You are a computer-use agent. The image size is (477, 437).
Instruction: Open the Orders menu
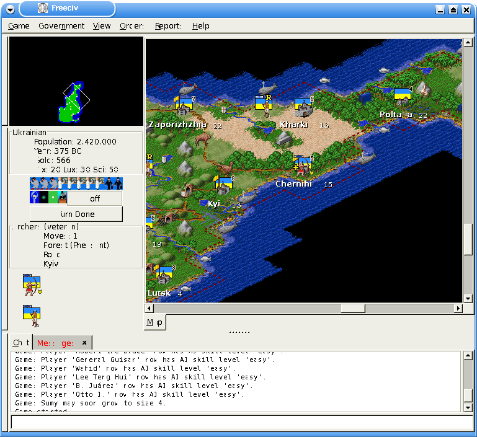pyautogui.click(x=132, y=26)
